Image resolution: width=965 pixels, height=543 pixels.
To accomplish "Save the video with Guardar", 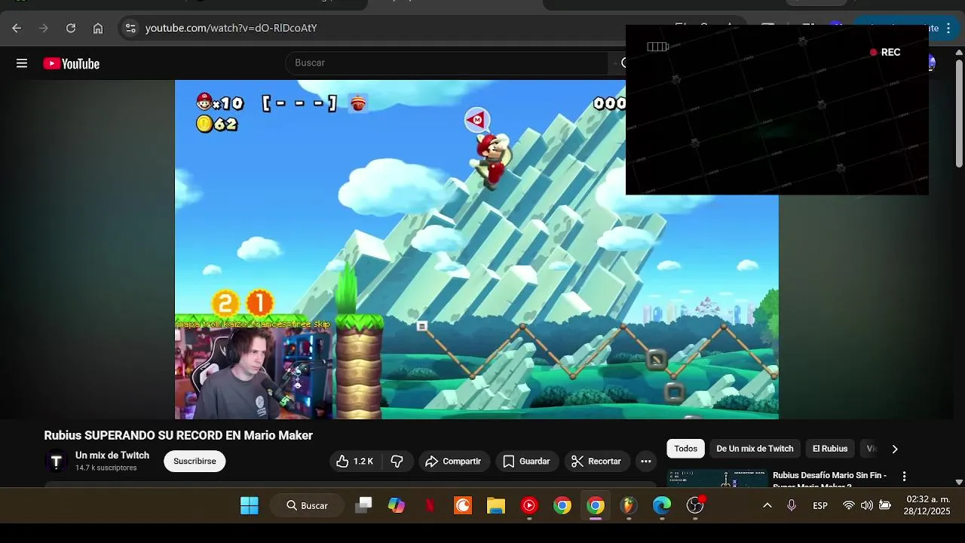I will pos(526,461).
